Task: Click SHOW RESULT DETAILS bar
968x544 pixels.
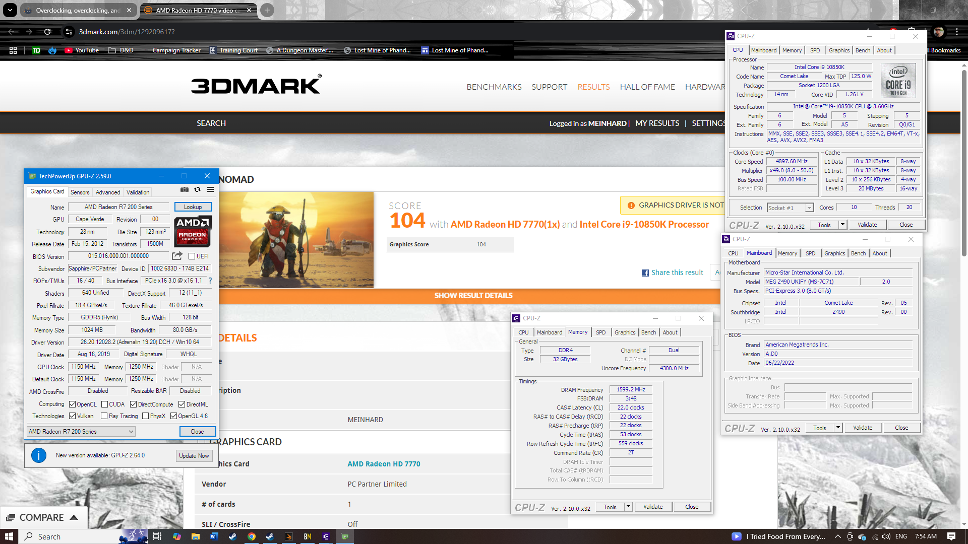Action: pos(473,296)
